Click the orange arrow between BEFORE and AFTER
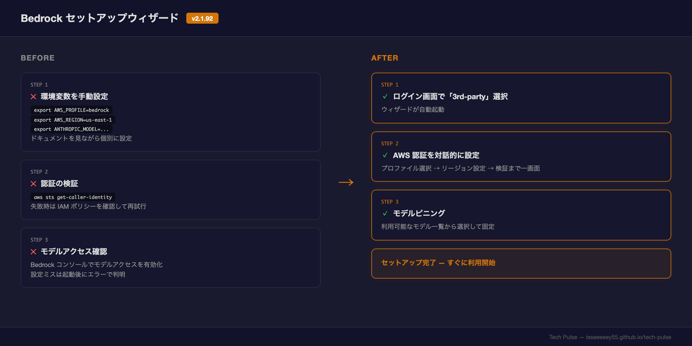The width and height of the screenshot is (692, 346). tap(346, 182)
